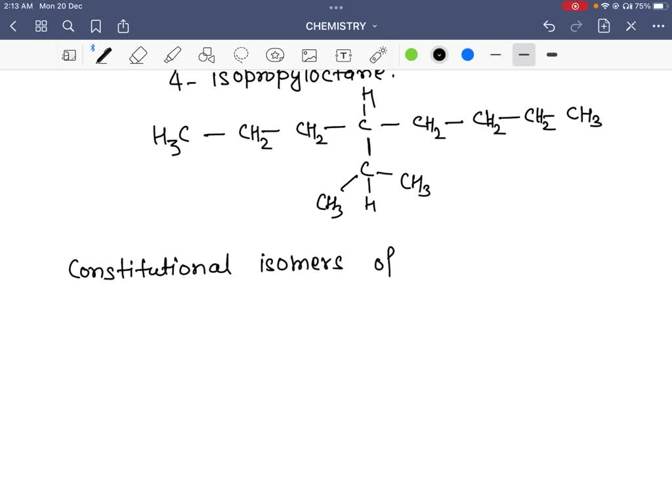The height and width of the screenshot is (504, 672).
Task: Toggle the bookmark on this page
Action: (96, 26)
